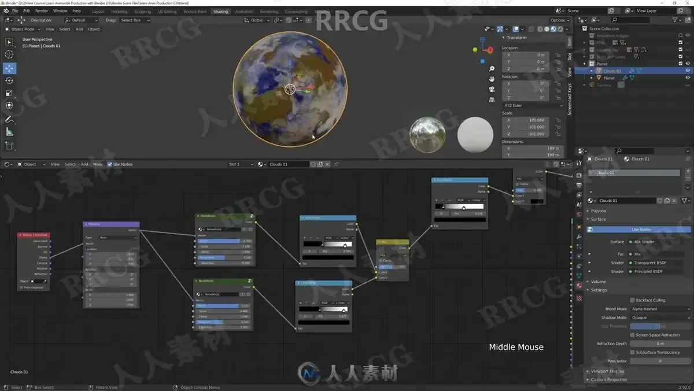Viewport: 694px width, 391px height.
Task: Select the Cursor tool in viewport toolbar
Action: click(9, 54)
